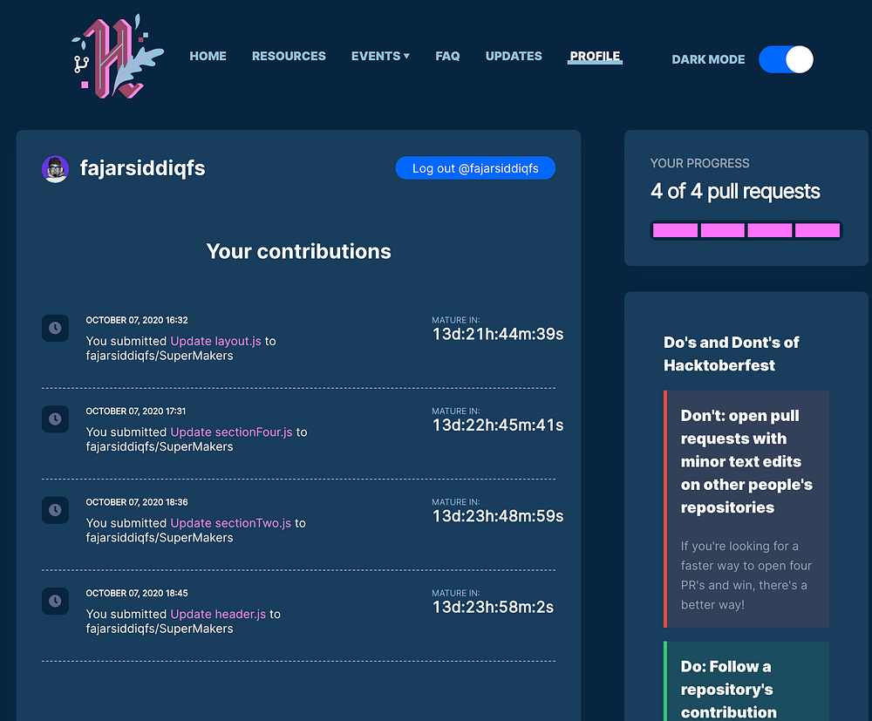This screenshot has width=872, height=721.
Task: Click the 13d:23h:58m:2s maturity timer
Action: coord(493,607)
